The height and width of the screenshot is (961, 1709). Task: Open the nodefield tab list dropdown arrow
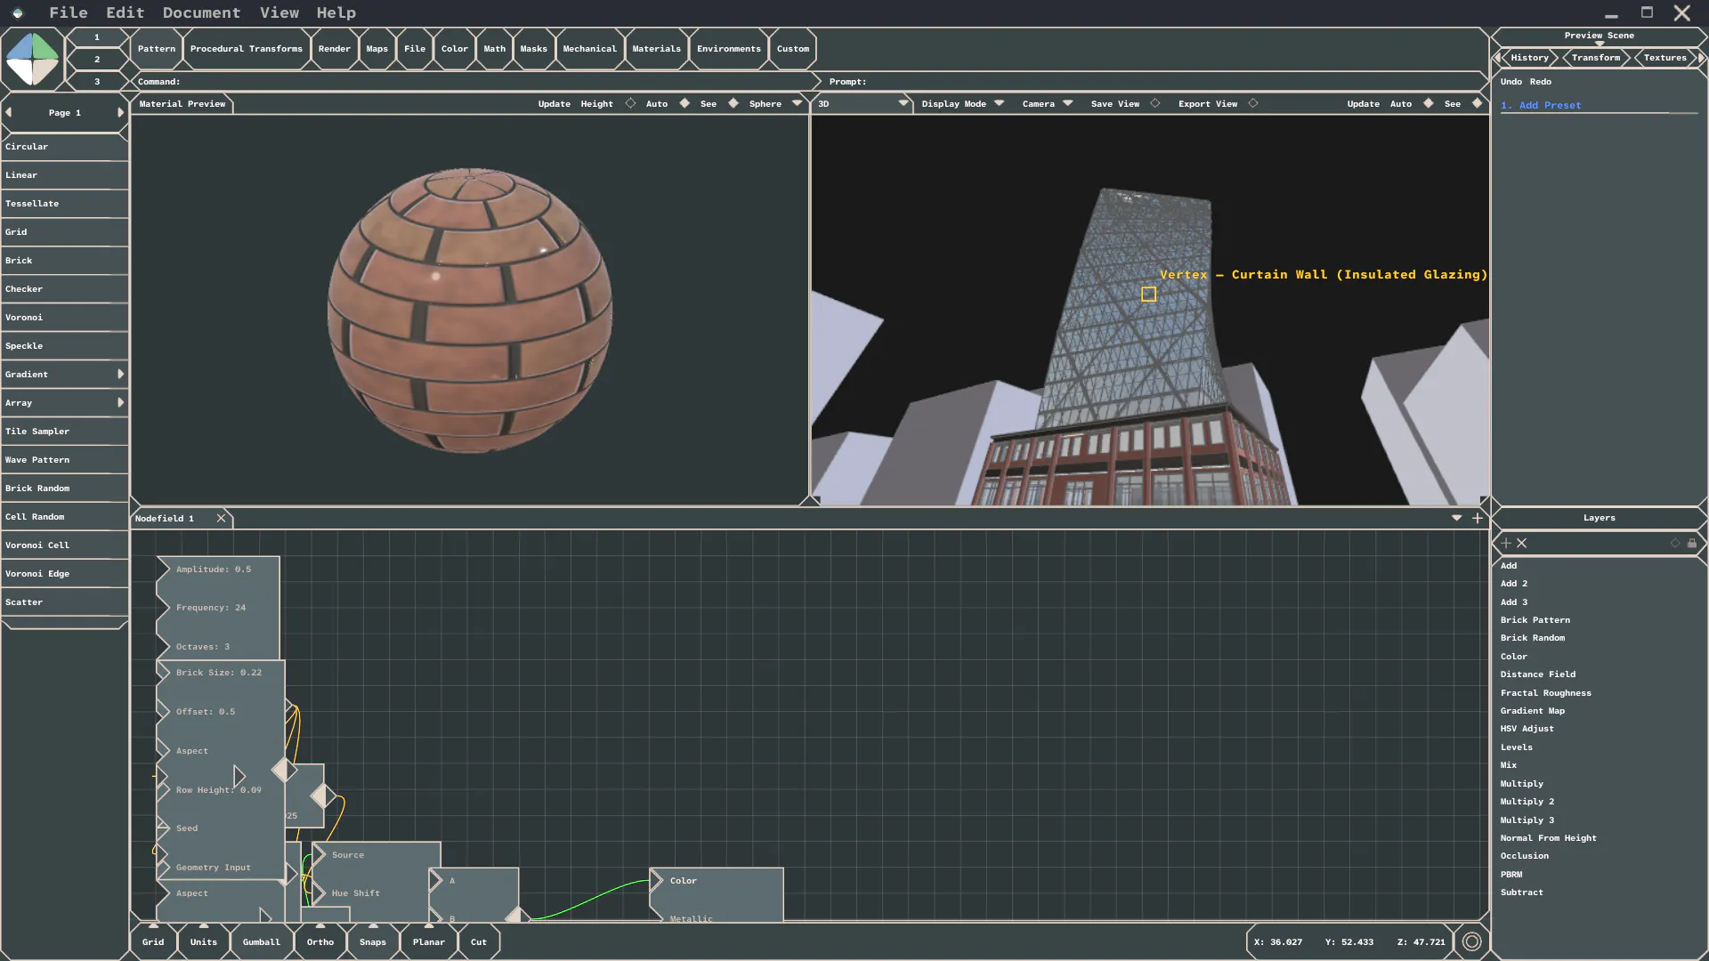tap(1457, 518)
